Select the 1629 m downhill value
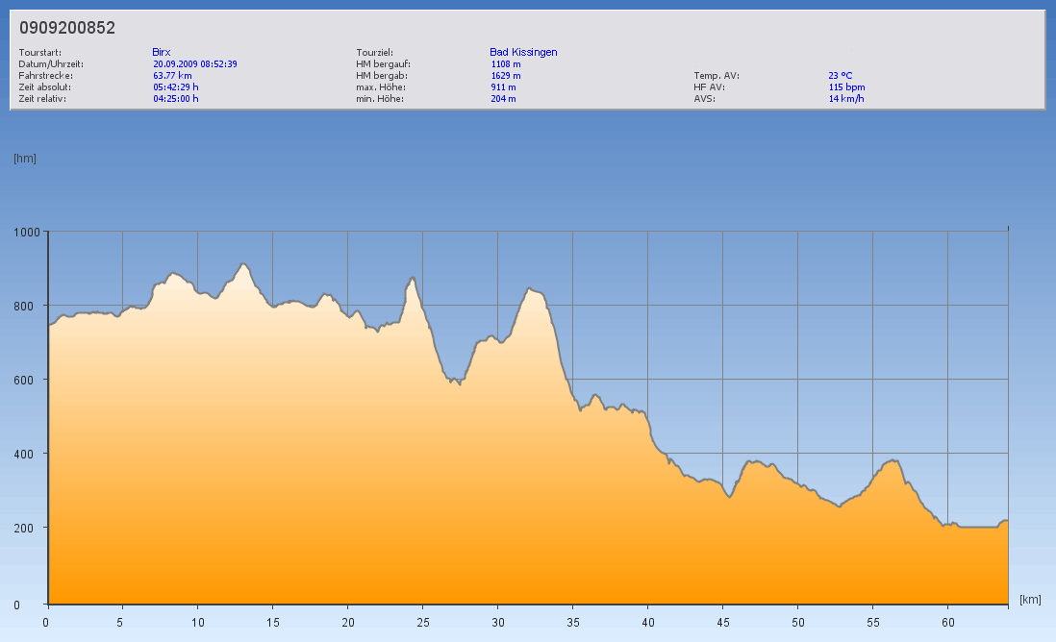 tap(506, 75)
